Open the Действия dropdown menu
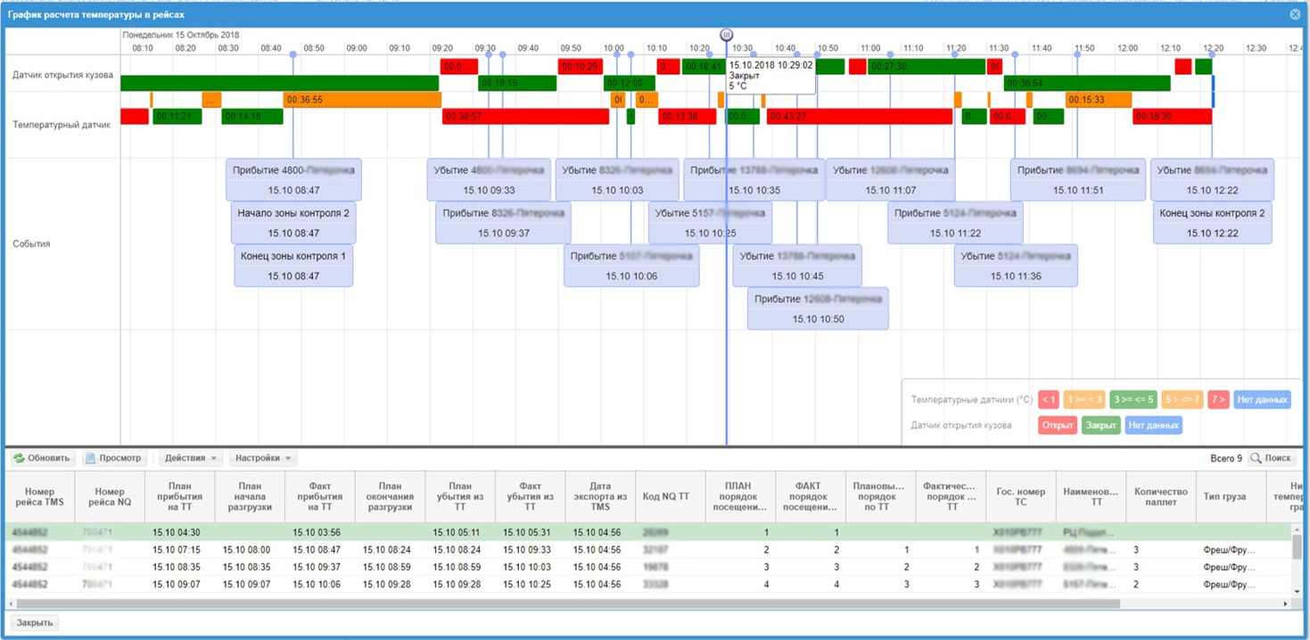1310x640 pixels. click(191, 458)
